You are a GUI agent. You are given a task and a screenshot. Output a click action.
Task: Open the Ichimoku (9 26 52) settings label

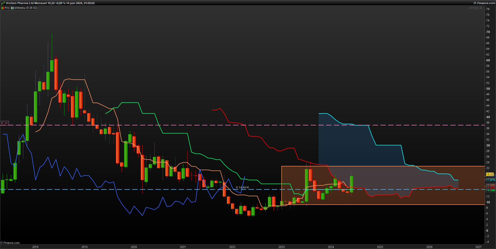pos(26,8)
